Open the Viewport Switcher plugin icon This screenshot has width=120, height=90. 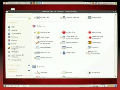click(x=64, y=17)
